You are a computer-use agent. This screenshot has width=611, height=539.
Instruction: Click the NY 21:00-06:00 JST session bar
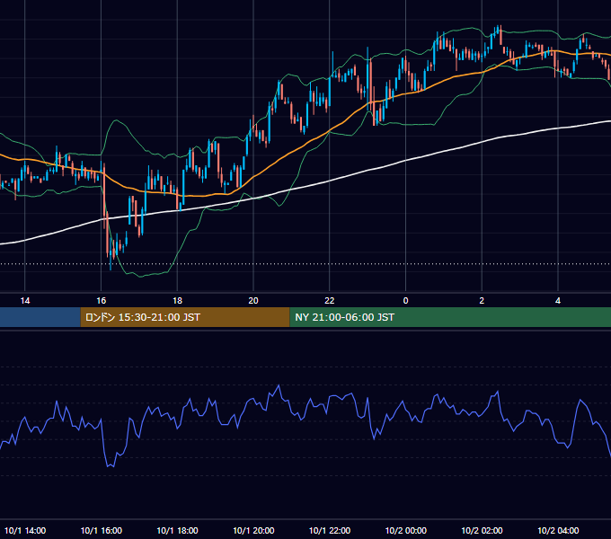click(x=450, y=317)
